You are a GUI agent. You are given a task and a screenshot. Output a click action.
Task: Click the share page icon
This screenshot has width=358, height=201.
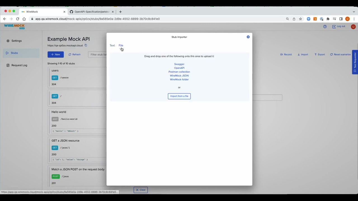pos(294,19)
